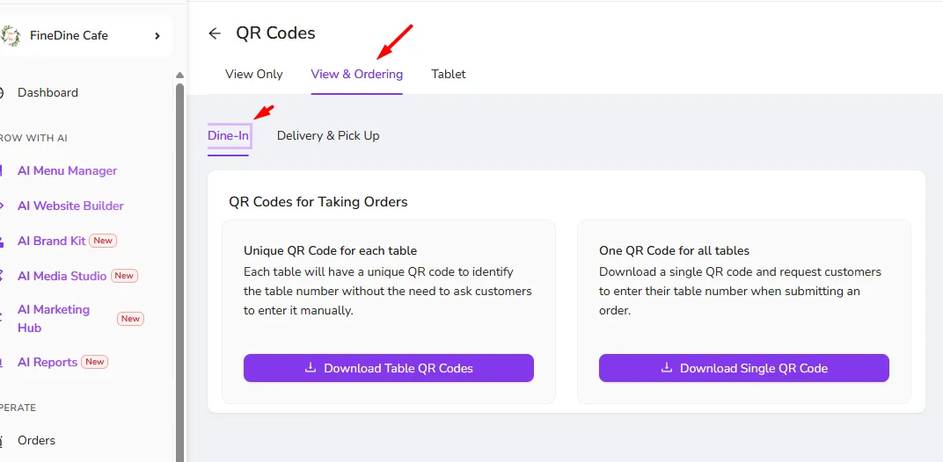Click Download Single QR Code button

point(744,368)
